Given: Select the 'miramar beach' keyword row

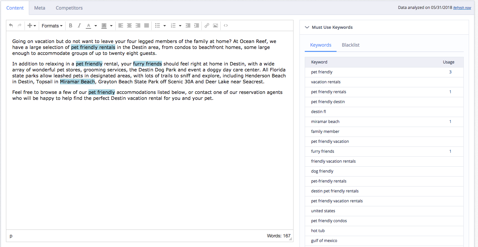Looking at the screenshot, I should 384,122.
